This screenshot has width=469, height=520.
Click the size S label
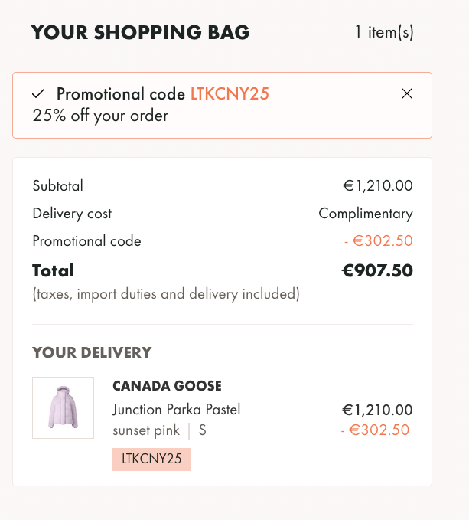tap(203, 430)
